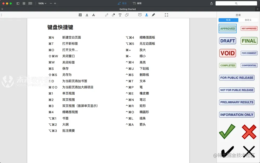Switch to thumbnail grid view icon
260x163 pixels.
(x=24, y=3)
